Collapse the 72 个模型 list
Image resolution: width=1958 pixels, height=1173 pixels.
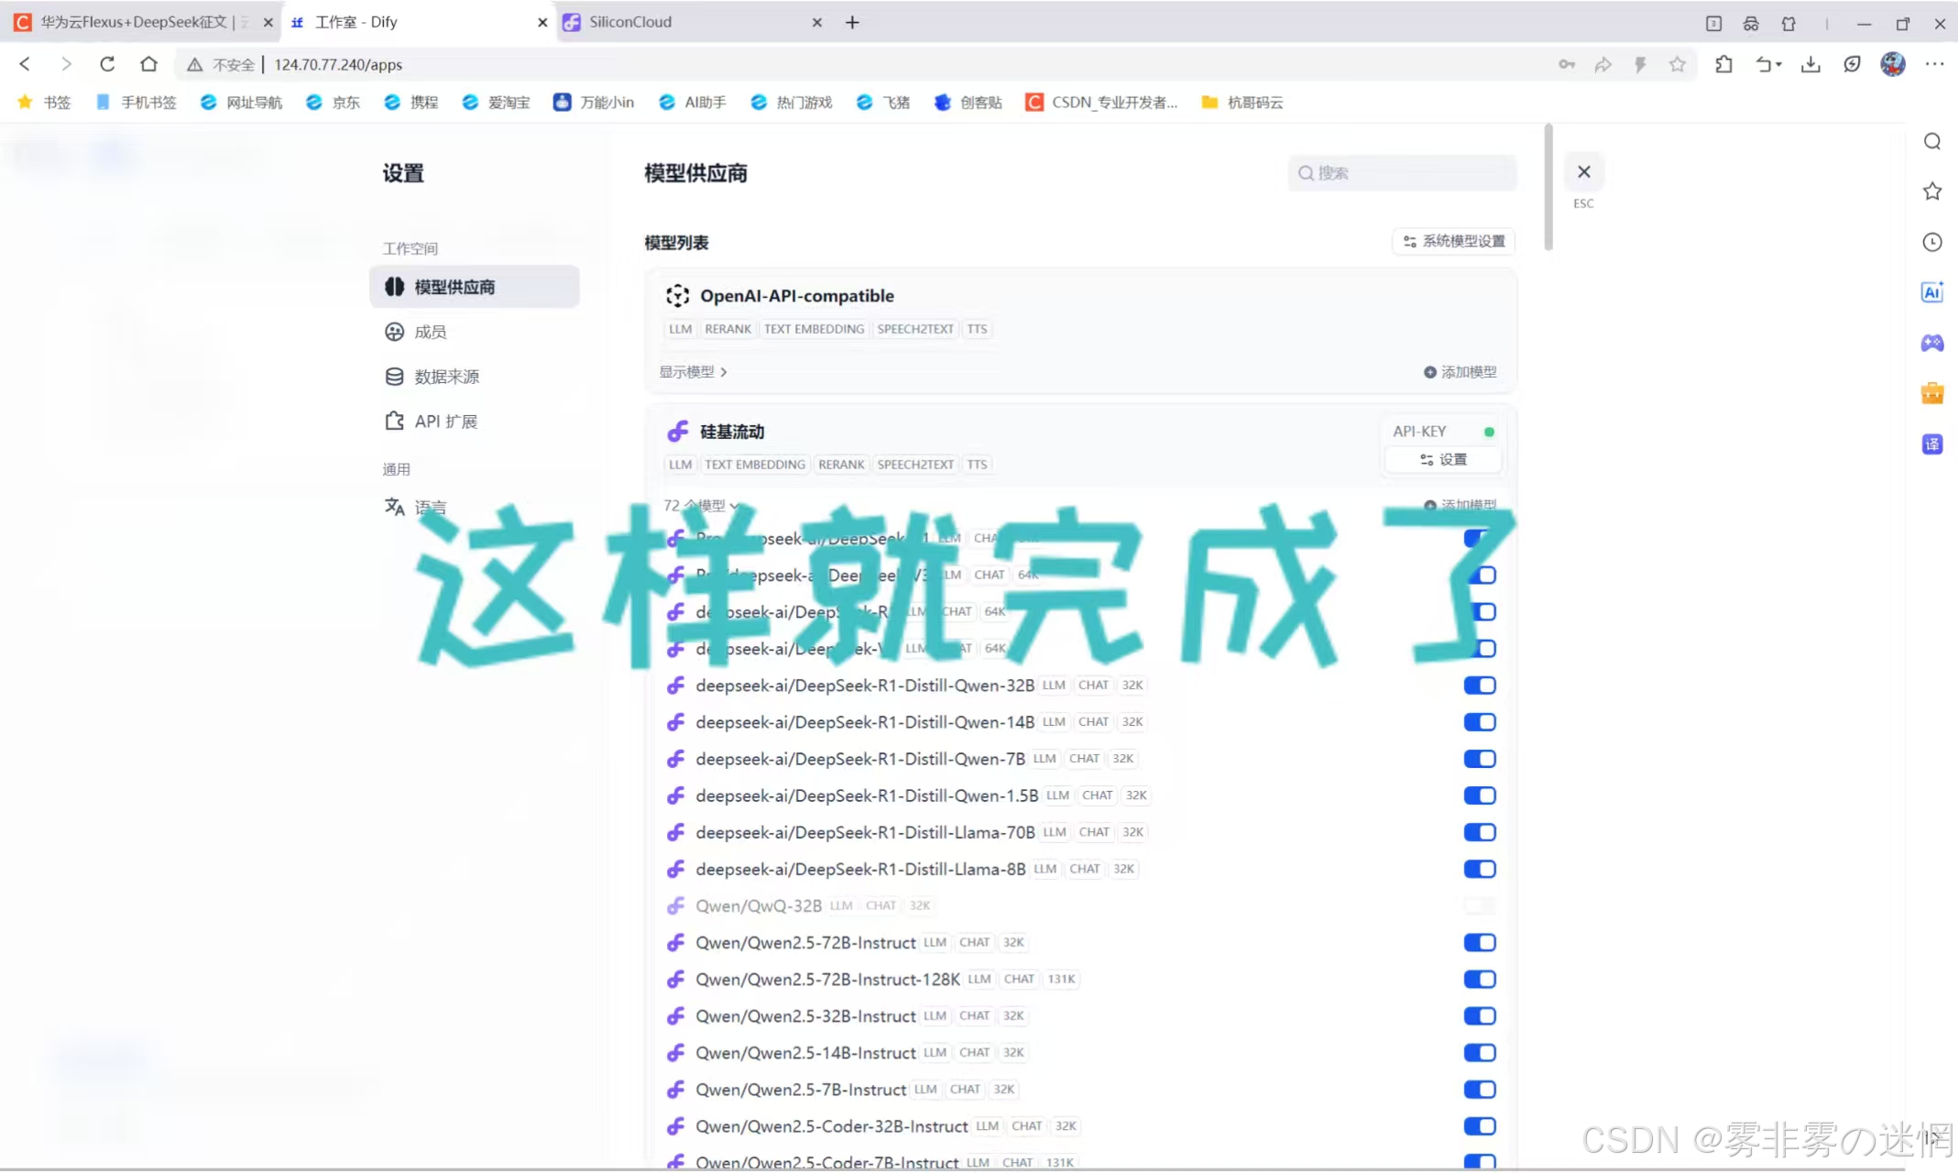coord(701,505)
